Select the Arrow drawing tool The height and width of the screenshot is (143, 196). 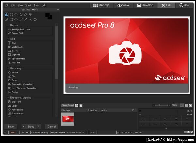click(x=25, y=20)
